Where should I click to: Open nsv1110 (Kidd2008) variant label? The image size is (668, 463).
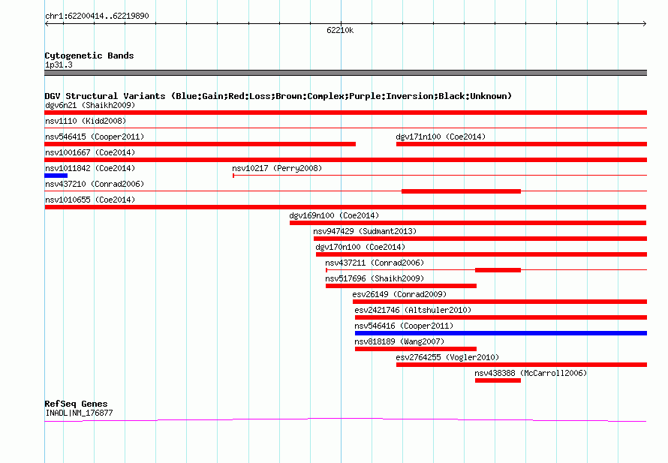pos(86,121)
